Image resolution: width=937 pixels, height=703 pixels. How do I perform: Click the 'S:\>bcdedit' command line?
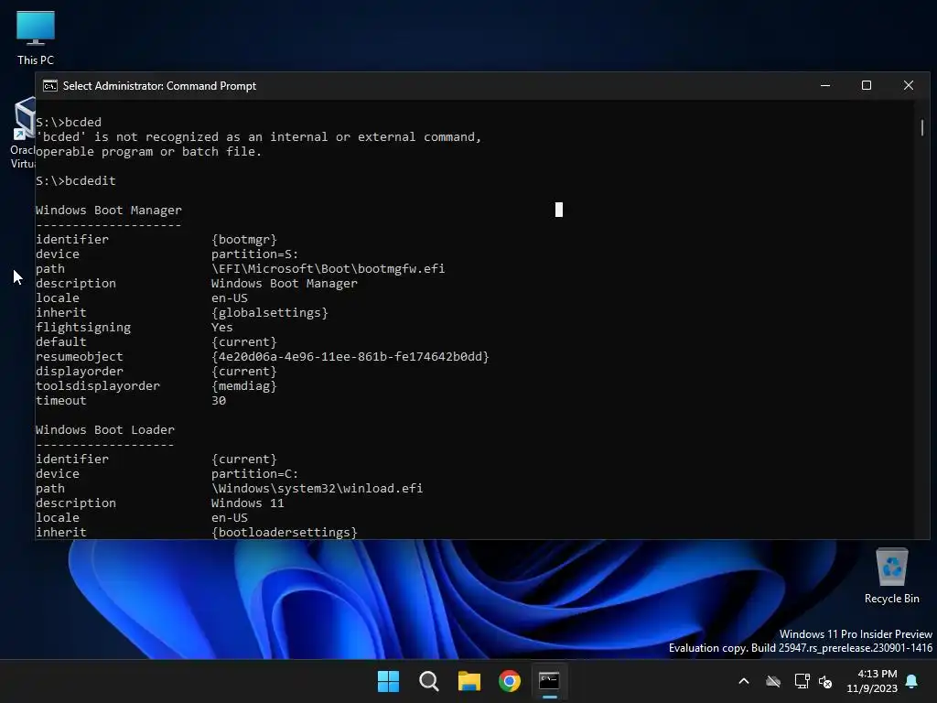click(76, 180)
